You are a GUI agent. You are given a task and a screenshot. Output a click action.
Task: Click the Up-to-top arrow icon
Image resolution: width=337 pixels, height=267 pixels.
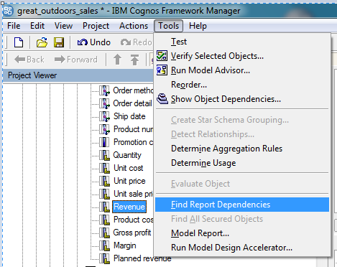pyautogui.click(x=134, y=60)
